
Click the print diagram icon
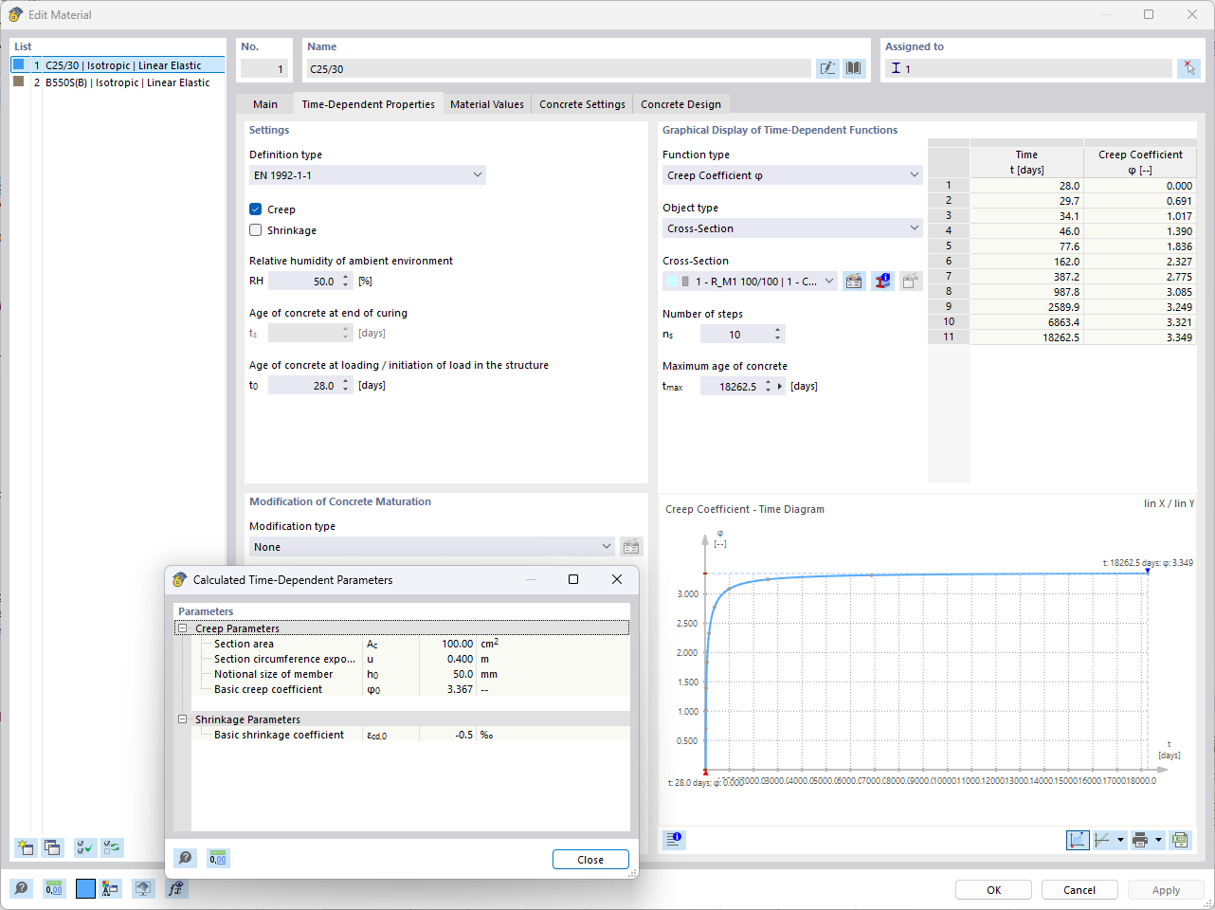pos(1141,840)
